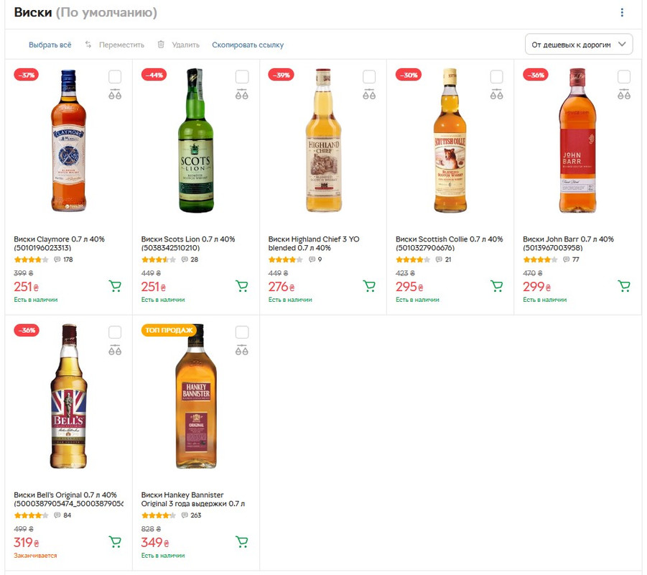Image resolution: width=647 pixels, height=575 pixels.
Task: Click the 276 ₴ Highland Chief price
Action: (281, 286)
